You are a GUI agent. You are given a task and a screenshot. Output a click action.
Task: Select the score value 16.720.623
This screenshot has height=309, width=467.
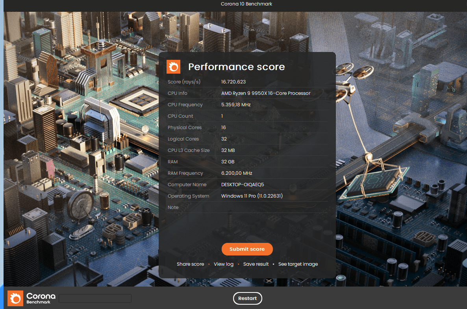click(x=233, y=82)
